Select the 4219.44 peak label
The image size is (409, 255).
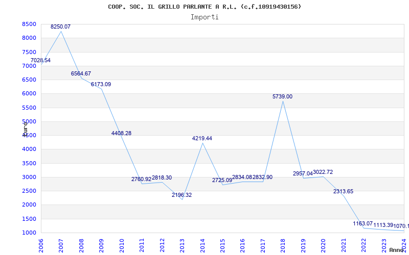(x=202, y=138)
